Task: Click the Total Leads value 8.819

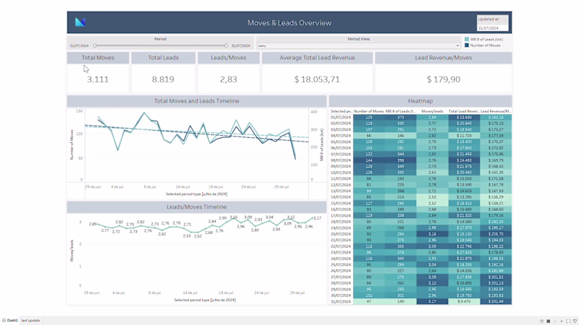Action: (x=164, y=79)
